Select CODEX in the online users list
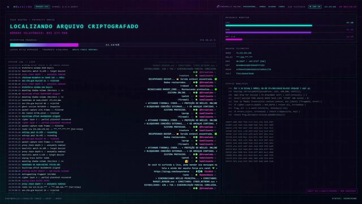Screen dimensions: 362x204 pos(282,7)
